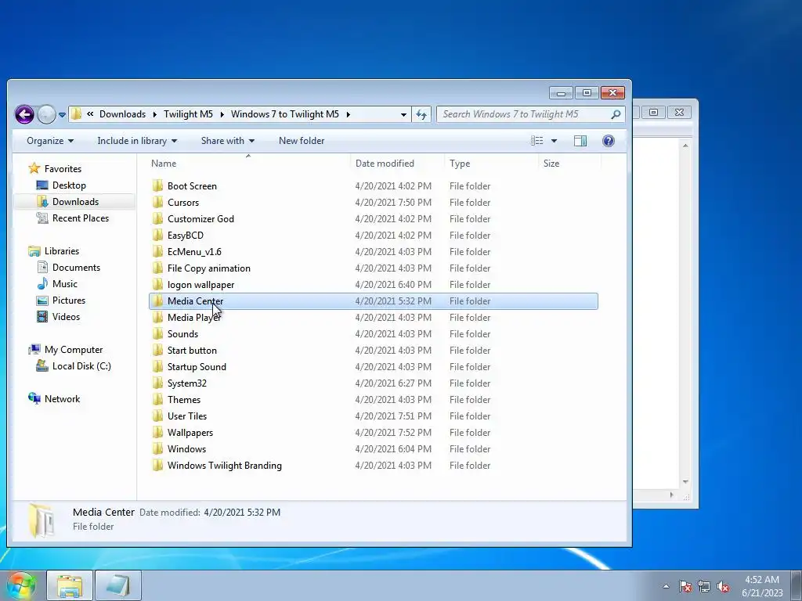Image resolution: width=802 pixels, height=601 pixels.
Task: Click the Windows folder name
Action: [x=186, y=448]
